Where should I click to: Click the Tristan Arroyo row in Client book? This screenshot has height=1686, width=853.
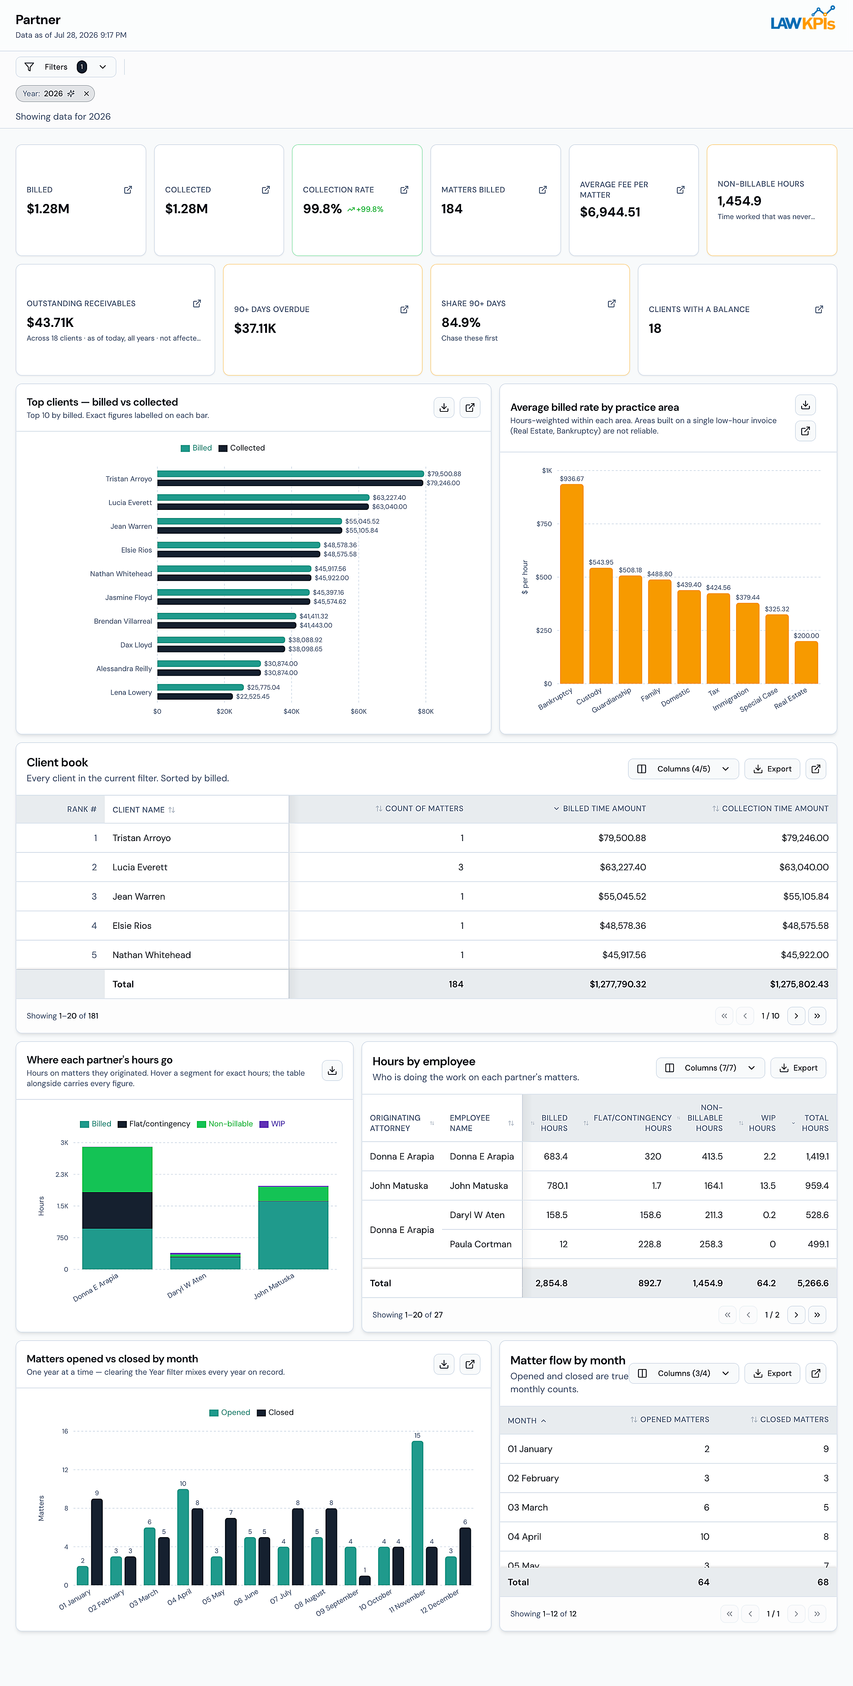[426, 839]
